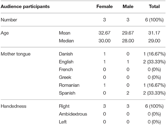Select the Female column header
The height and width of the screenshot is (125, 166).
point(105,6)
